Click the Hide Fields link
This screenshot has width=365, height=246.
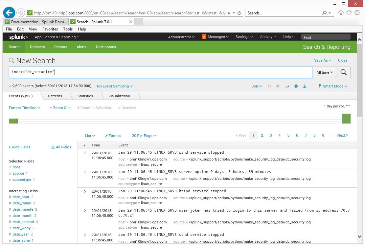click(x=20, y=147)
